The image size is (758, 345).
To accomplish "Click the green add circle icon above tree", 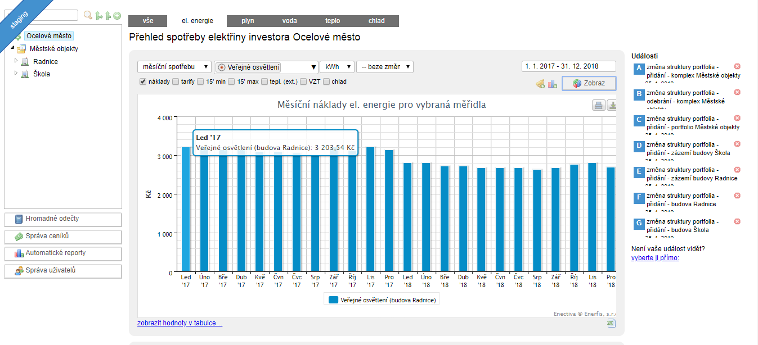I will point(117,16).
